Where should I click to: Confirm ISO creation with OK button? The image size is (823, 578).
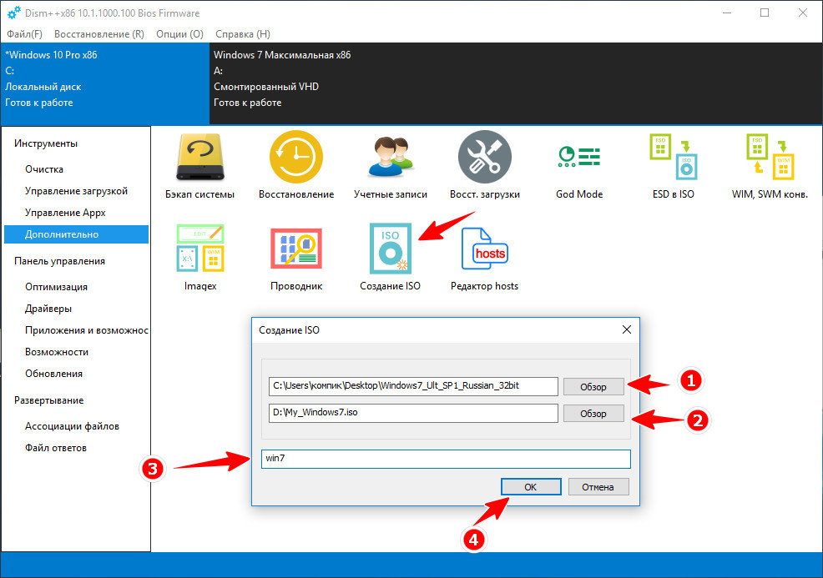pos(531,487)
